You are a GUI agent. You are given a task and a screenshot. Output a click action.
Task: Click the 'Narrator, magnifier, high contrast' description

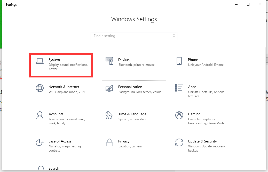coord(66,148)
